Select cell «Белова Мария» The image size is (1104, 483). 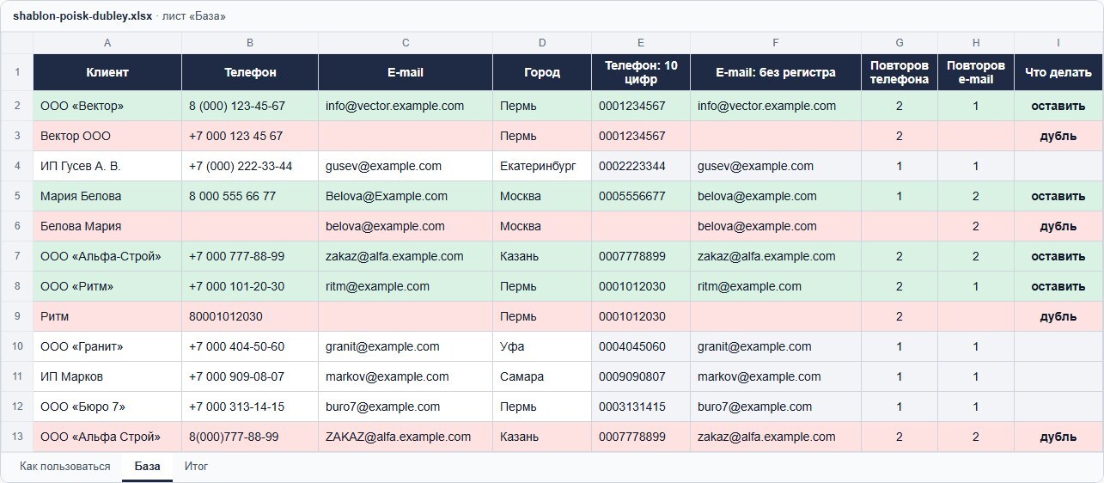[107, 226]
